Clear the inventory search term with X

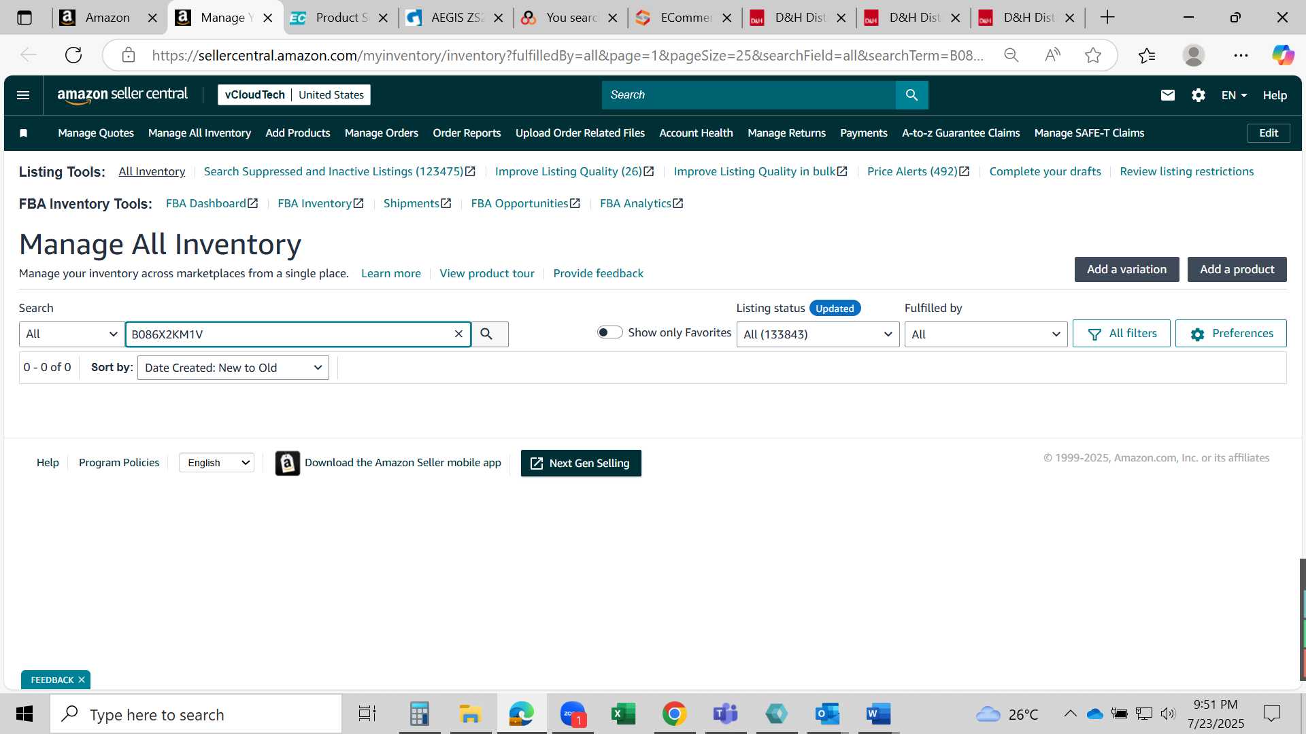click(x=458, y=334)
